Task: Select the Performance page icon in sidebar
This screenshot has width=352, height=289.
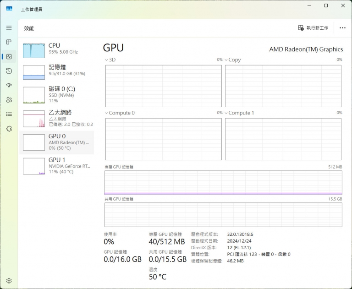Action: pyautogui.click(x=9, y=57)
